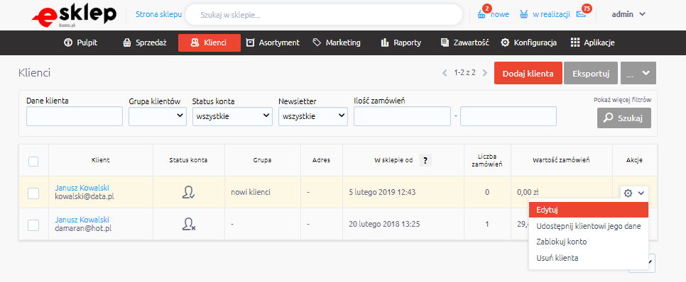Open Janusz Kowalski with damaran@hot.pl
This screenshot has height=282, width=686.
coord(82,220)
